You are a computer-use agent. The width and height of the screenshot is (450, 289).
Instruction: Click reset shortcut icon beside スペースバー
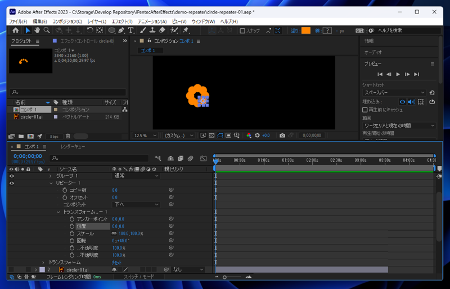432,93
